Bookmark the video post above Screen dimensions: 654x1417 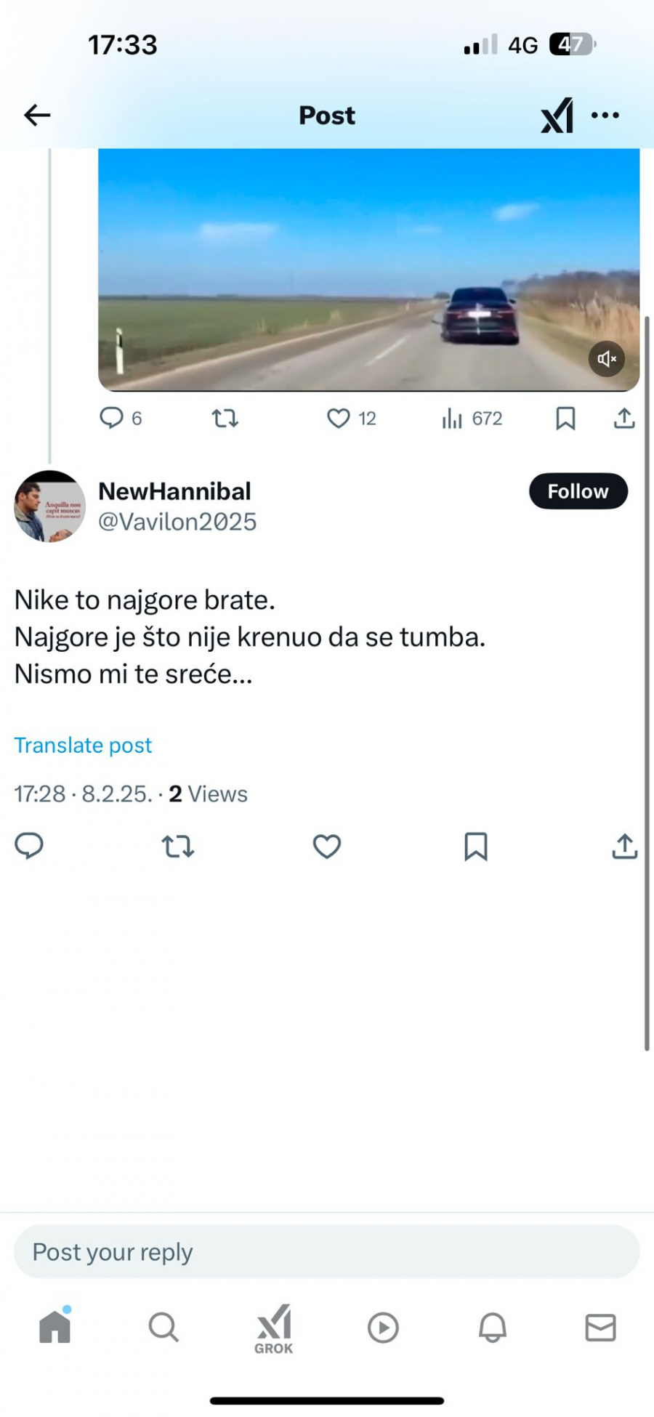[565, 418]
